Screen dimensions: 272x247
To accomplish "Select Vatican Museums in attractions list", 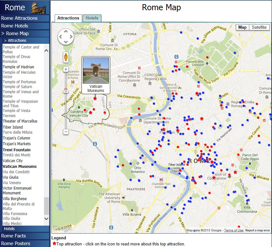I will tap(19, 167).
